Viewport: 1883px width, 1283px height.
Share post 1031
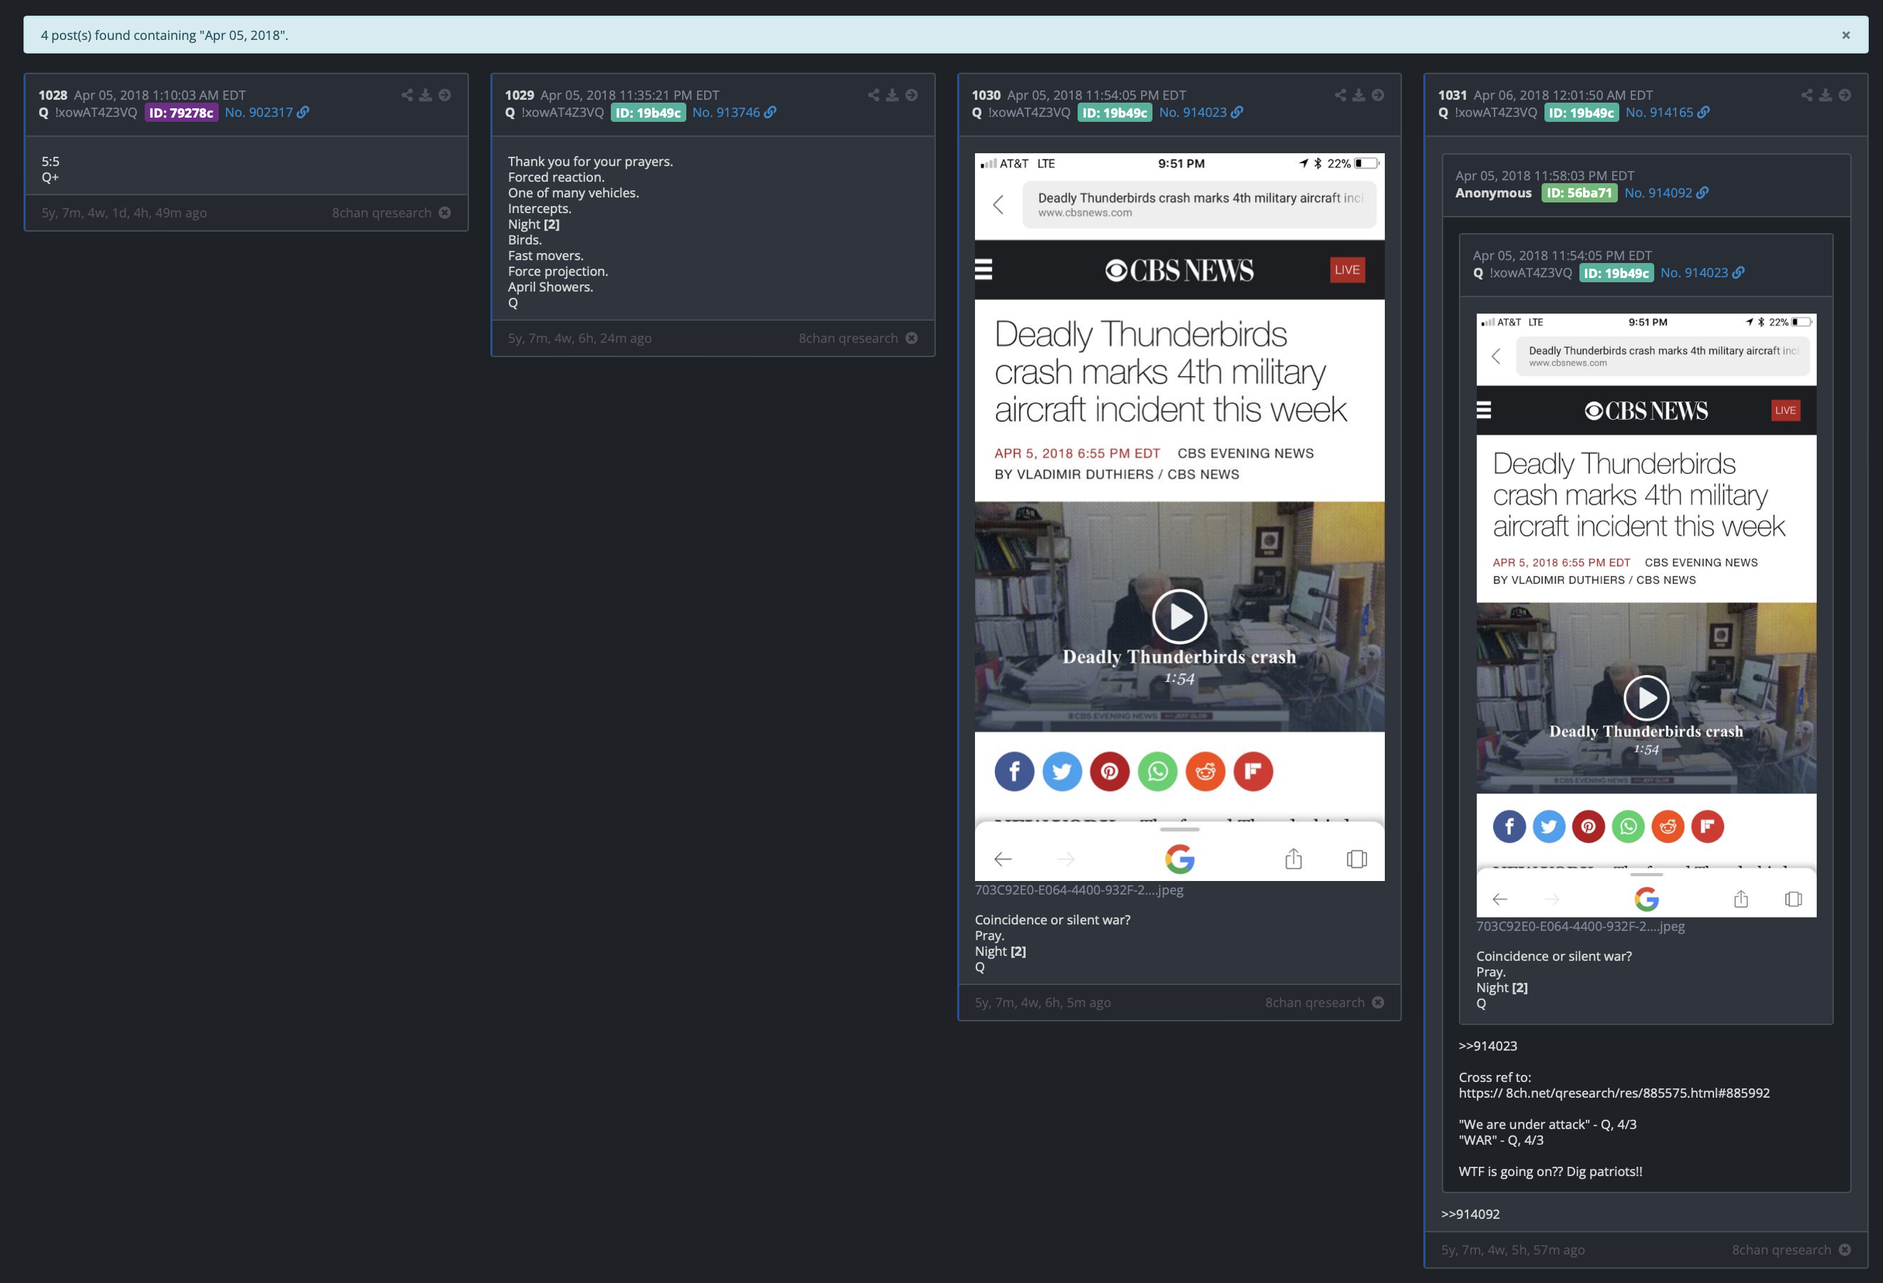tap(1807, 95)
